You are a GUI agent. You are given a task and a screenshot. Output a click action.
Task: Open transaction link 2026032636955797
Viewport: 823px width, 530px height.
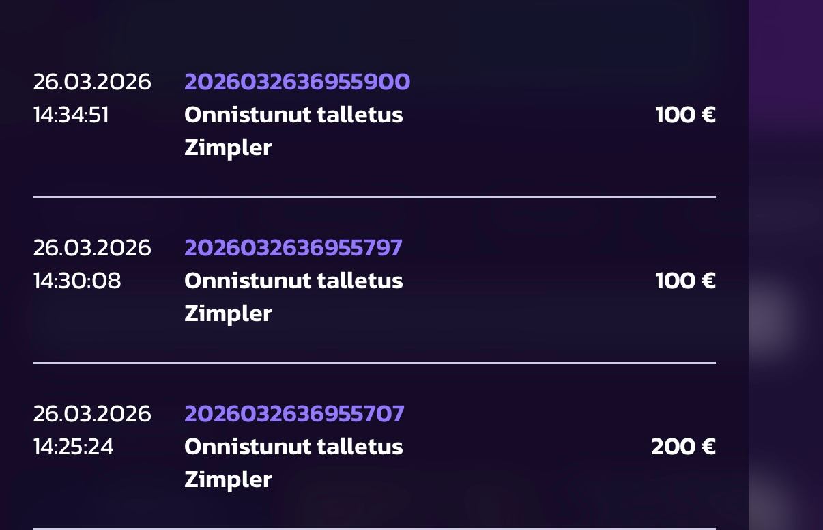click(293, 248)
